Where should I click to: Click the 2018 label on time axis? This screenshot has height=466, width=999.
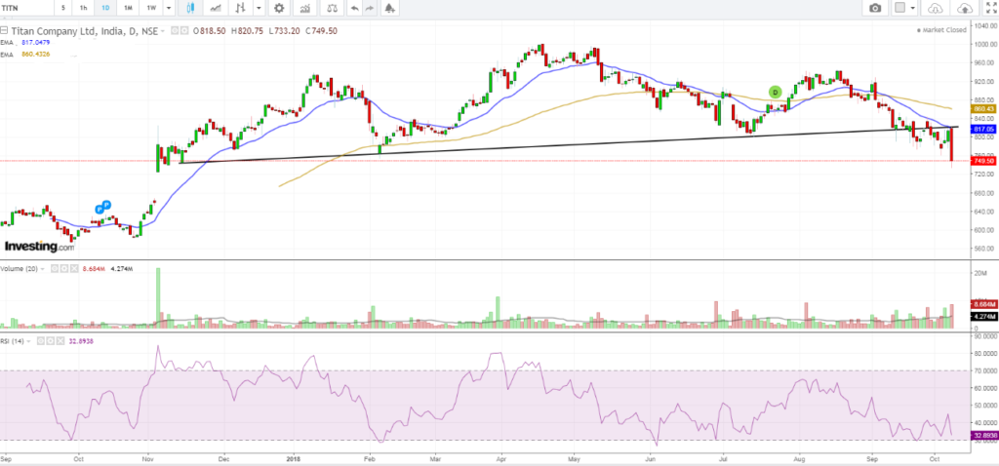pyautogui.click(x=294, y=458)
